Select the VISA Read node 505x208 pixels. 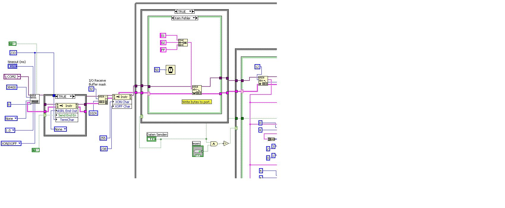tap(263, 81)
